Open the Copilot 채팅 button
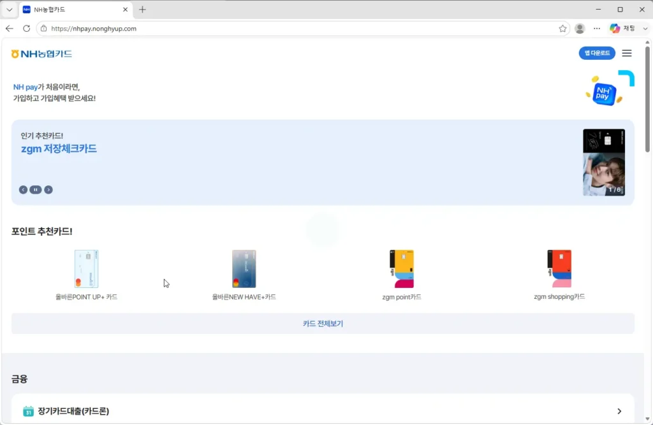This screenshot has height=425, width=653. click(x=623, y=28)
